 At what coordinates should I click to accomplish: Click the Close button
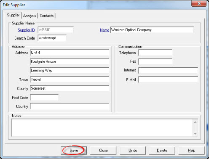tap(103, 151)
